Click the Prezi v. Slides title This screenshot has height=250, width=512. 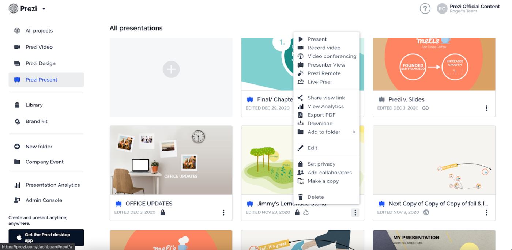click(406, 99)
